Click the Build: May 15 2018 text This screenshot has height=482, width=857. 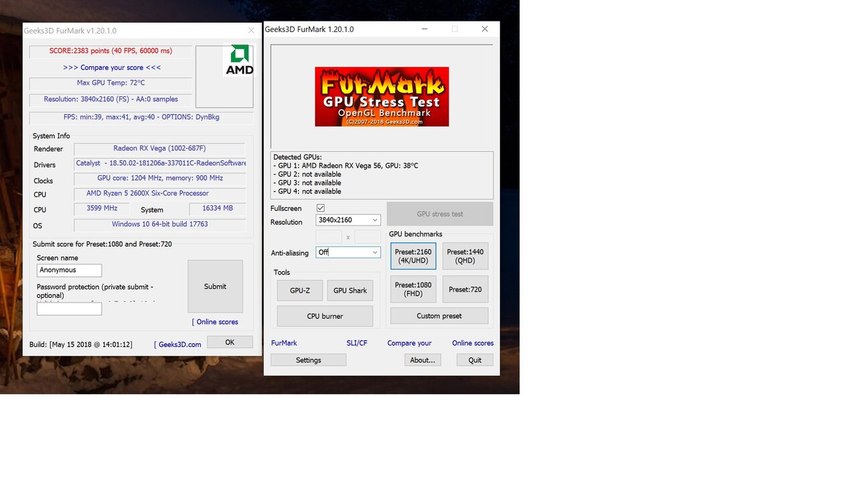coord(81,345)
